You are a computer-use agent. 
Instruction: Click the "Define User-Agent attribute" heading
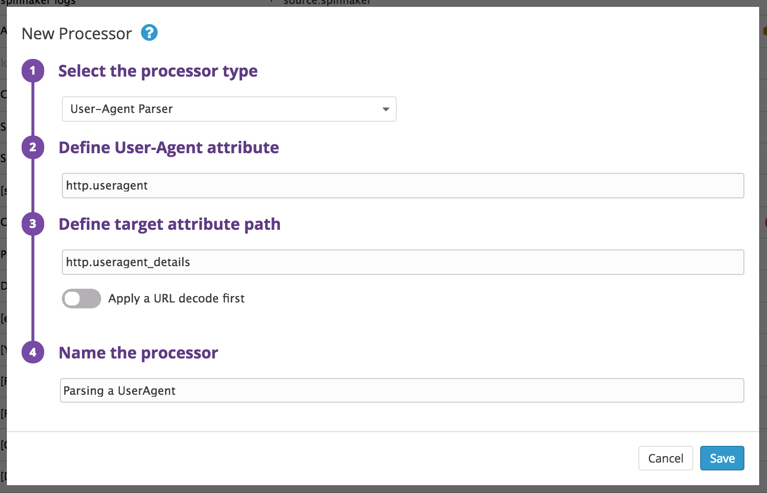[168, 148]
